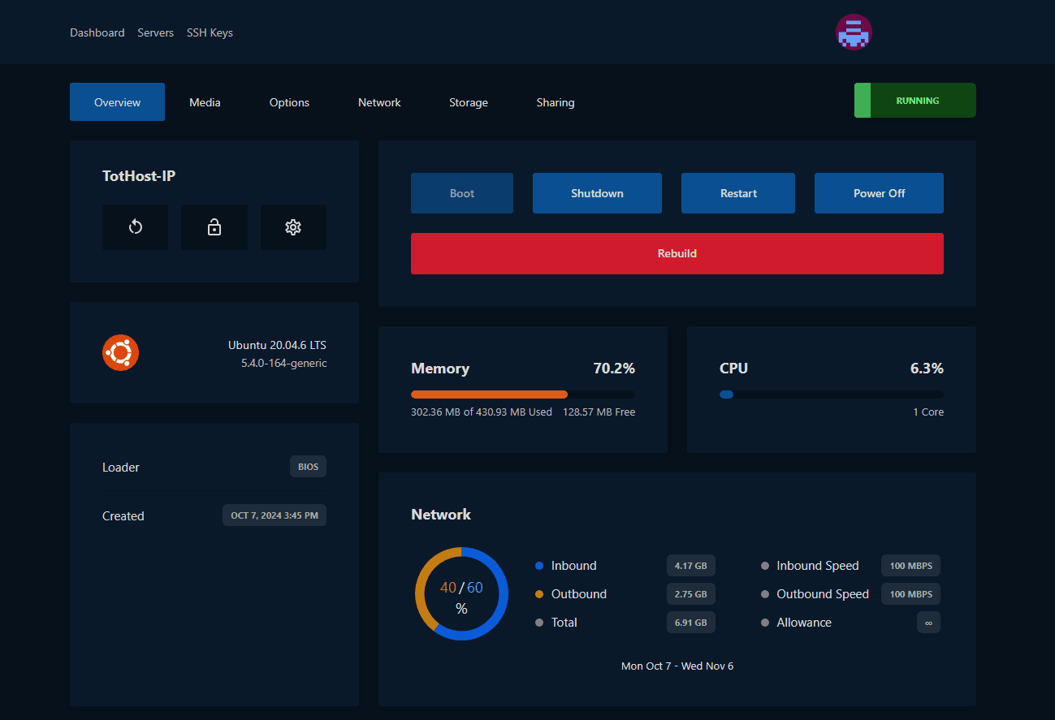Open the SSH Keys page

coord(209,32)
